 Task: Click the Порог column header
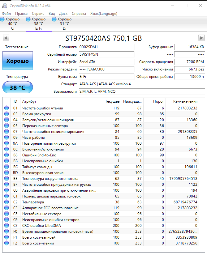point(155,101)
